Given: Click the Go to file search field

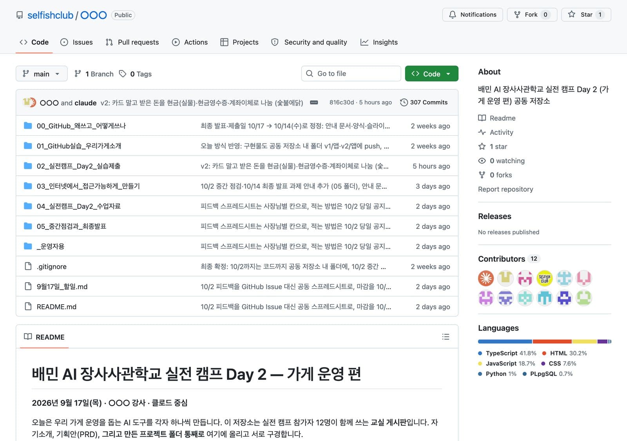Looking at the screenshot, I should click(351, 74).
